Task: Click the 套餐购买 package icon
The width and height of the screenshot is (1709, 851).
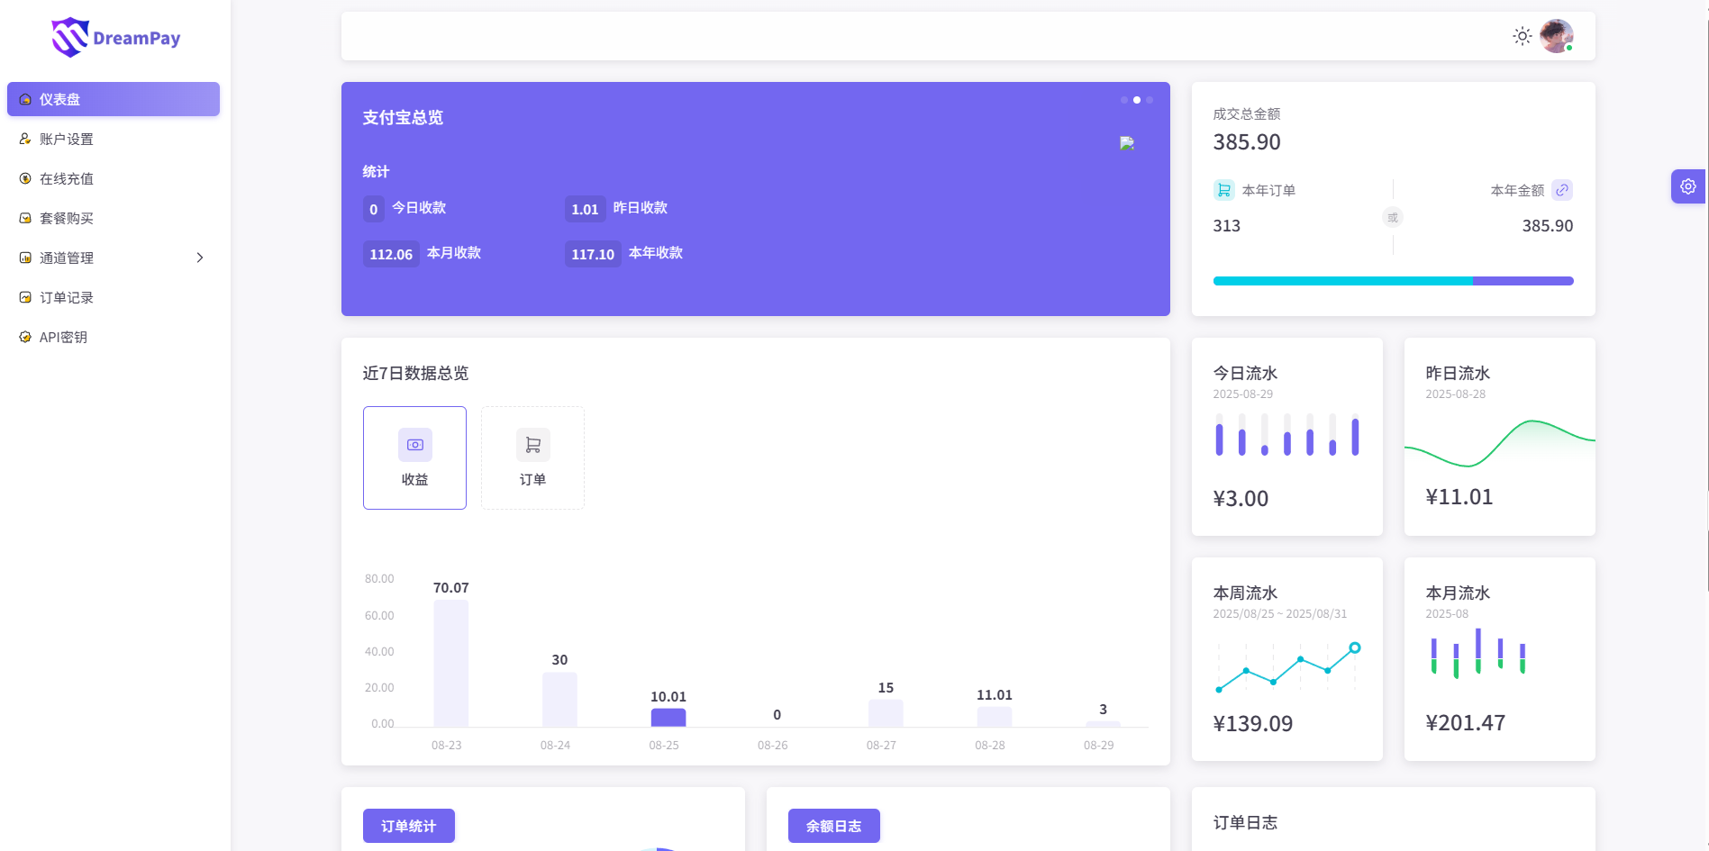Action: point(24,218)
